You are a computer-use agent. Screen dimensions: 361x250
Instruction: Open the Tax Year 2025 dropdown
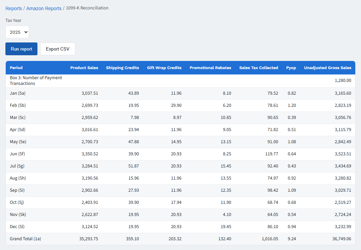tap(17, 32)
